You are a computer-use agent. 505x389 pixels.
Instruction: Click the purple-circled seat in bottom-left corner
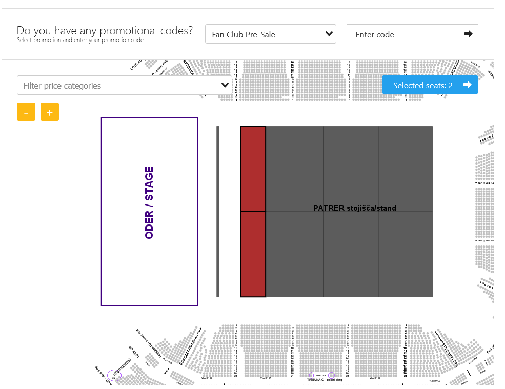[114, 376]
